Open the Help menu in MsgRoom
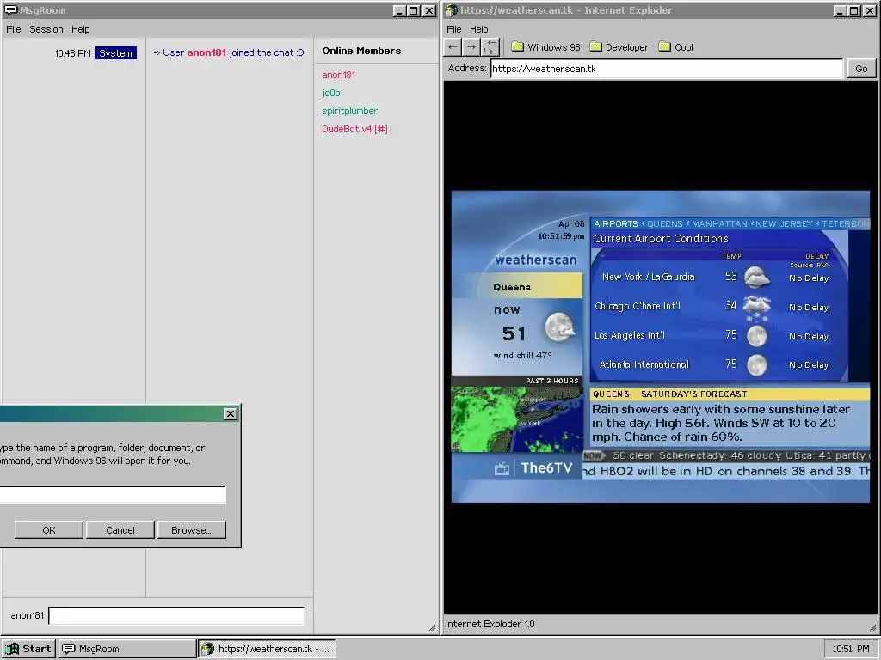Image resolution: width=881 pixels, height=660 pixels. coord(80,29)
